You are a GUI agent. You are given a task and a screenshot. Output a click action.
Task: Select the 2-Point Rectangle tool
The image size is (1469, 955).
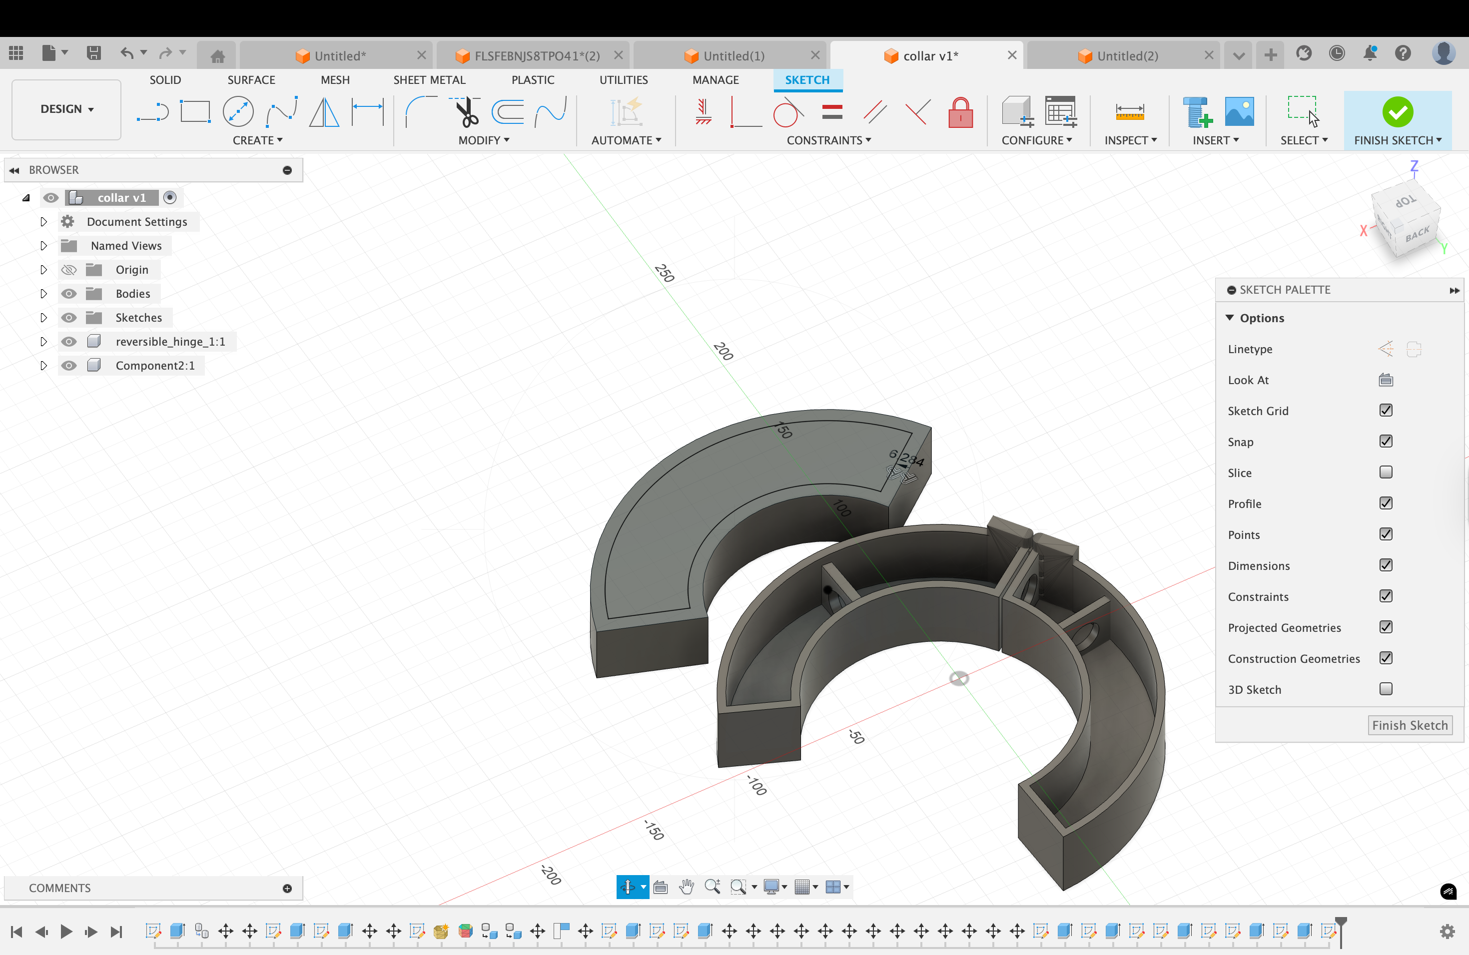195,112
